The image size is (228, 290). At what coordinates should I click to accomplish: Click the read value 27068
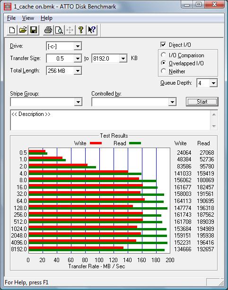(207, 153)
